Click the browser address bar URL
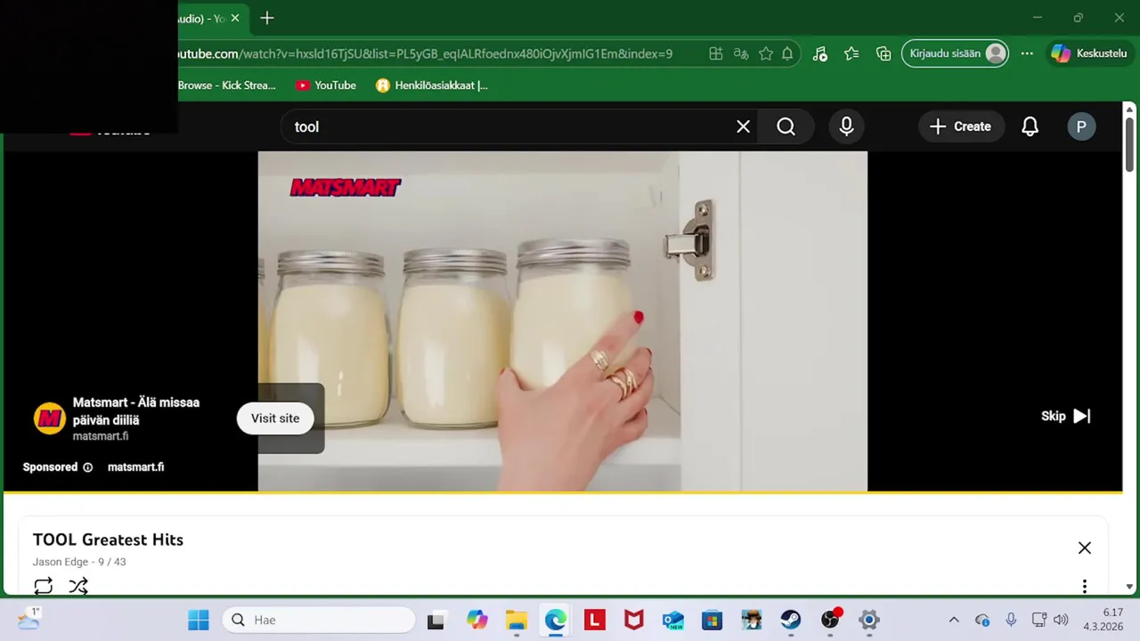 click(423, 53)
